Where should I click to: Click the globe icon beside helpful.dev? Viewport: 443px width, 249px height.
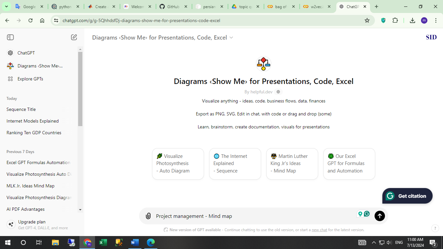(x=278, y=92)
